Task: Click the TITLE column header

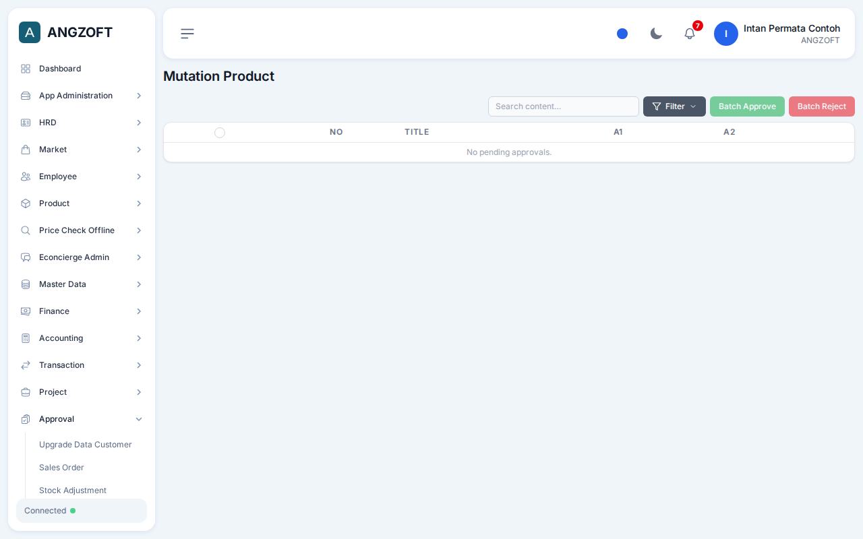Action: 417,132
